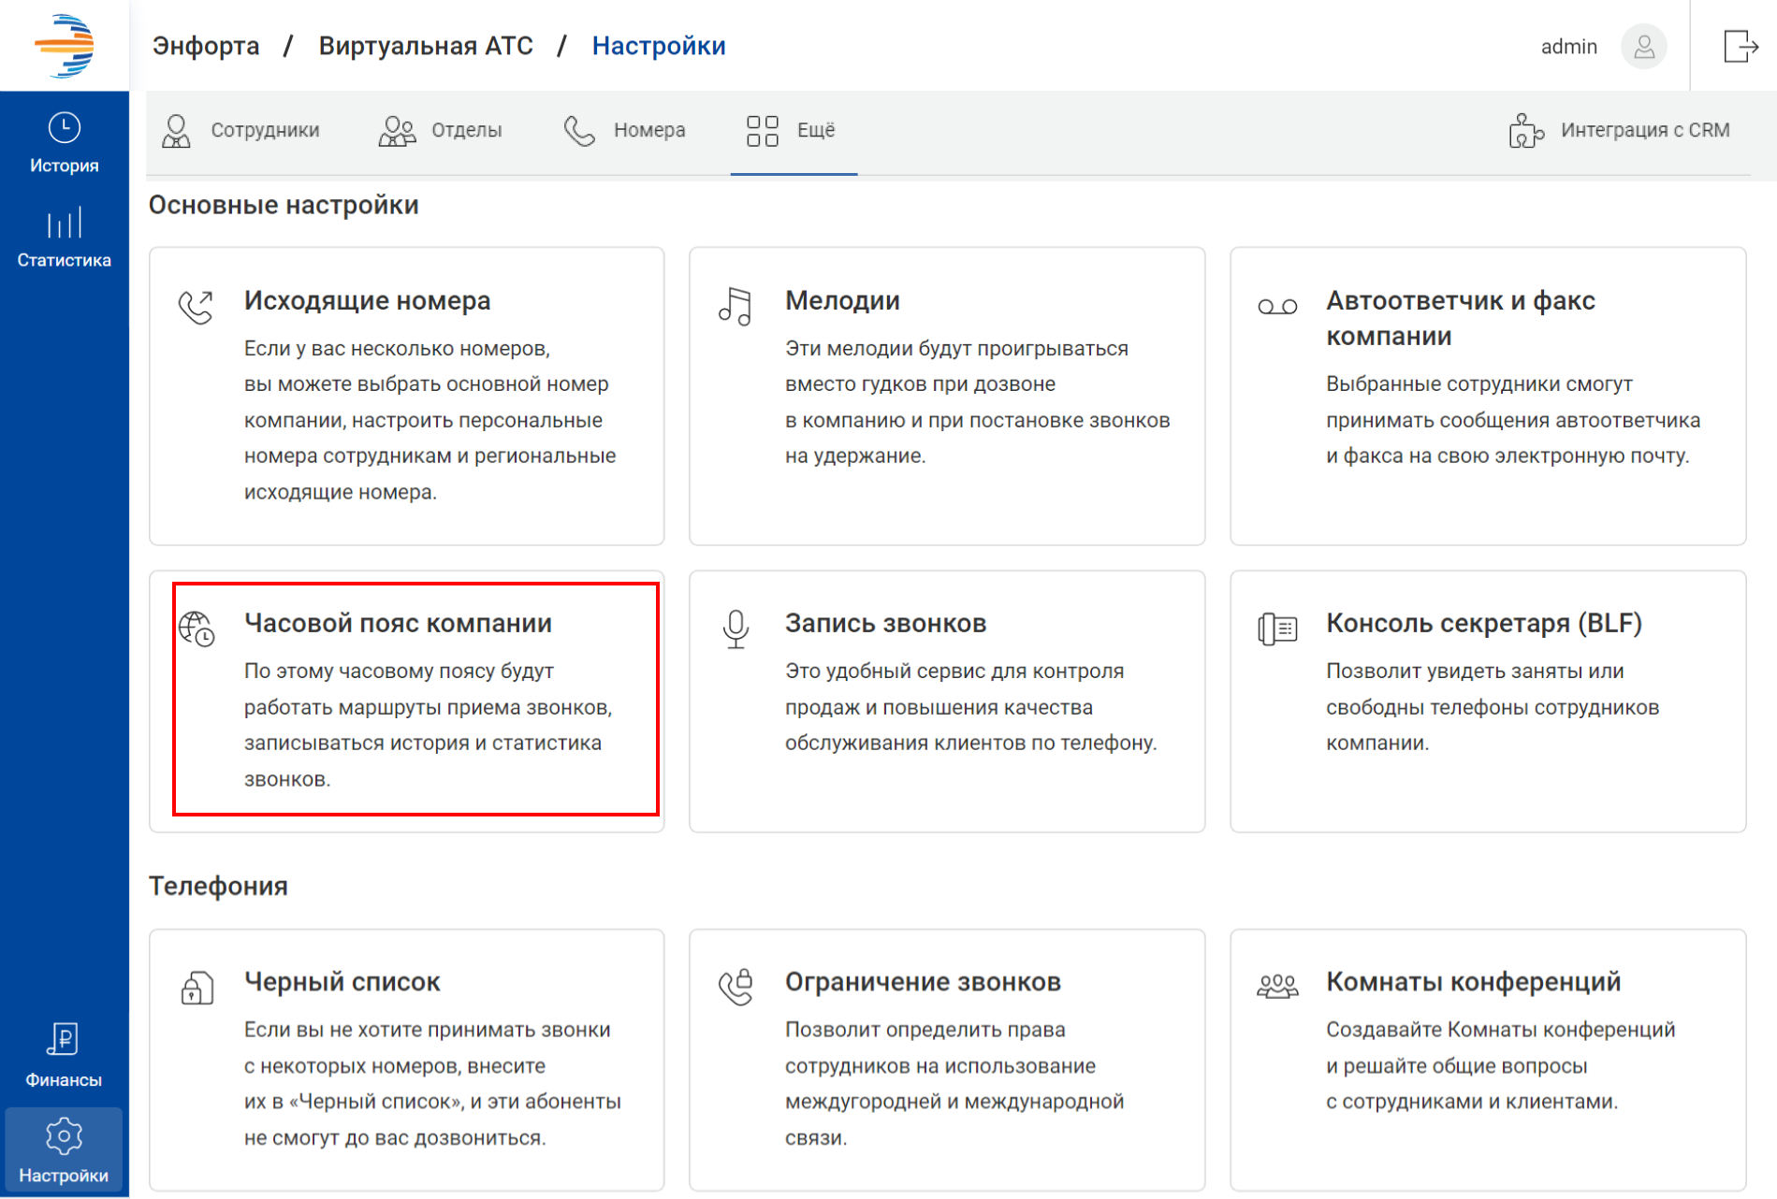Click the microphone icon for Запись звонков
Image resolution: width=1777 pixels, height=1199 pixels.
click(x=736, y=629)
